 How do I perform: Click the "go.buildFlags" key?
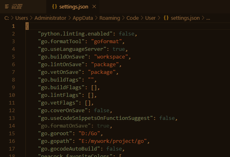pos(61,88)
